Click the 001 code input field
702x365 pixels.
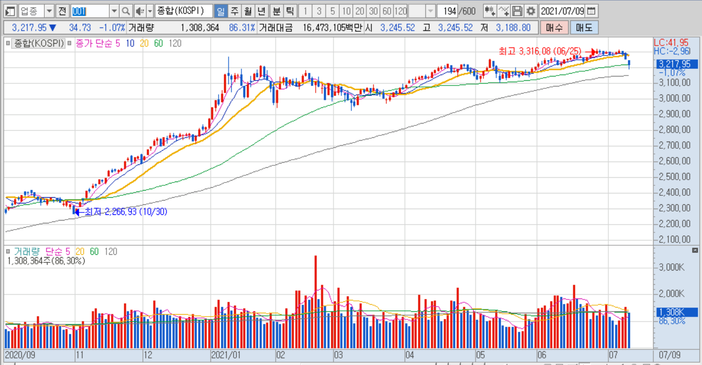[x=90, y=11]
